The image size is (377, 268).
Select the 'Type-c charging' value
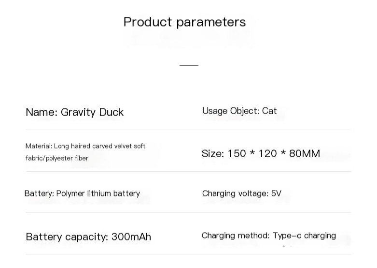[x=304, y=236]
